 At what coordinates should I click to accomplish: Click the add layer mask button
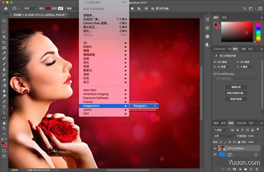[234, 169]
